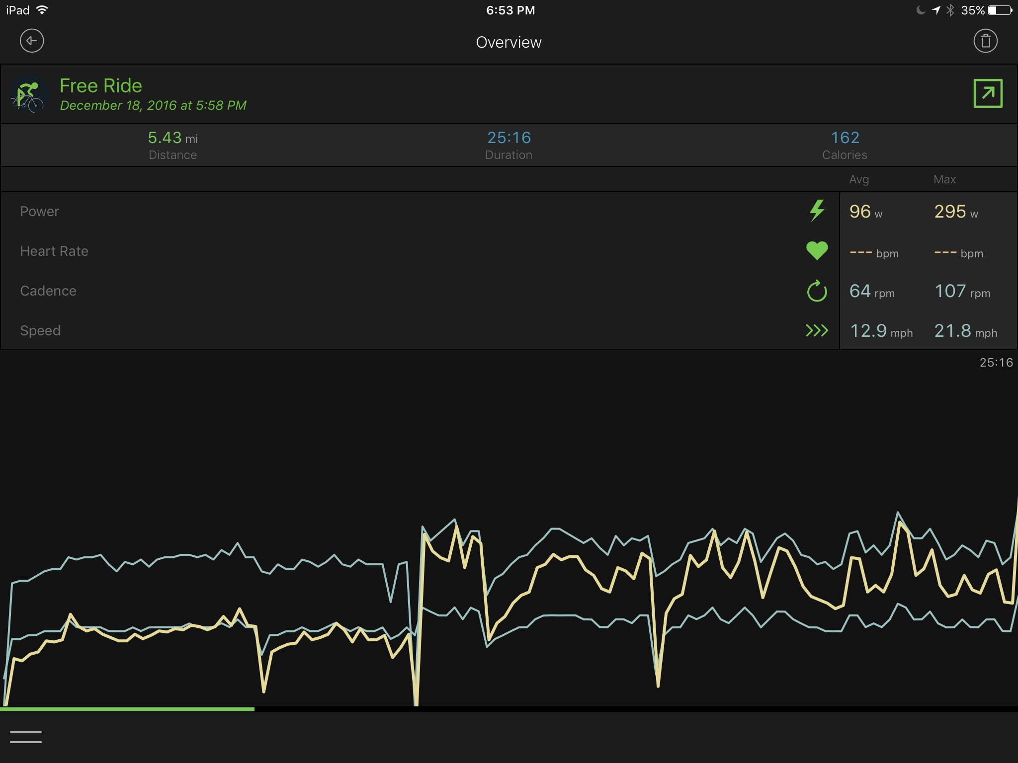
Task: Open the hamburger menu at bottom
Action: [x=26, y=737]
